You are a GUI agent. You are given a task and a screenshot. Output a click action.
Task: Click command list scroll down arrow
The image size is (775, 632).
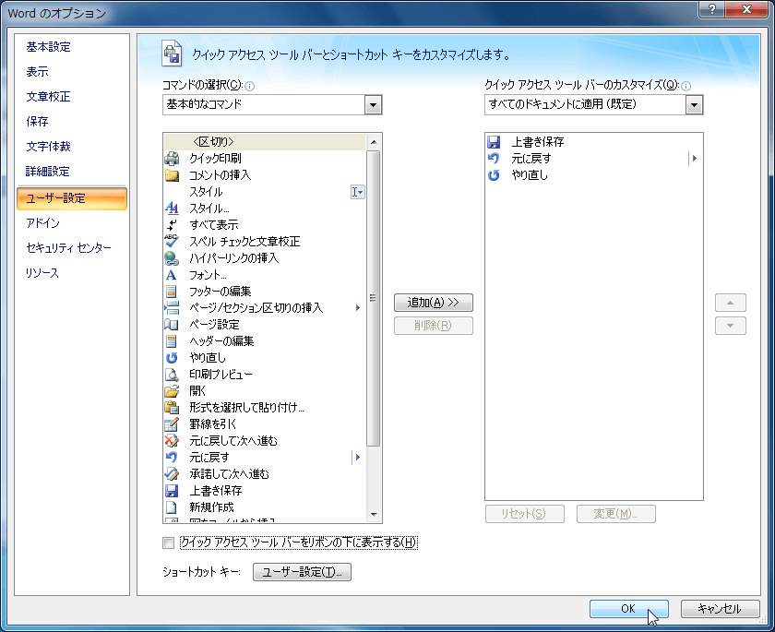pyautogui.click(x=374, y=515)
